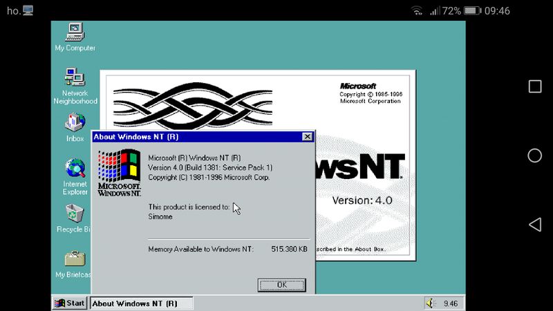
Task: Click the cellular signal strength icon
Action: 435,11
